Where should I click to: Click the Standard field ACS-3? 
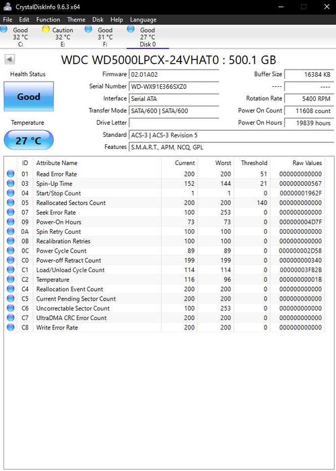(231, 135)
